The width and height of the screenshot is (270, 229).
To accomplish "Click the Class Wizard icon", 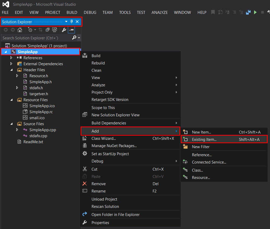I will pos(85,138).
